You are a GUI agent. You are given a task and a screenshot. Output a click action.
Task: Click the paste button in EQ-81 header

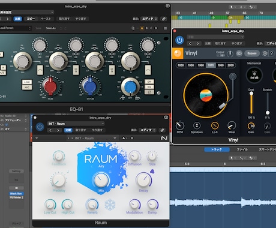coord(46,19)
